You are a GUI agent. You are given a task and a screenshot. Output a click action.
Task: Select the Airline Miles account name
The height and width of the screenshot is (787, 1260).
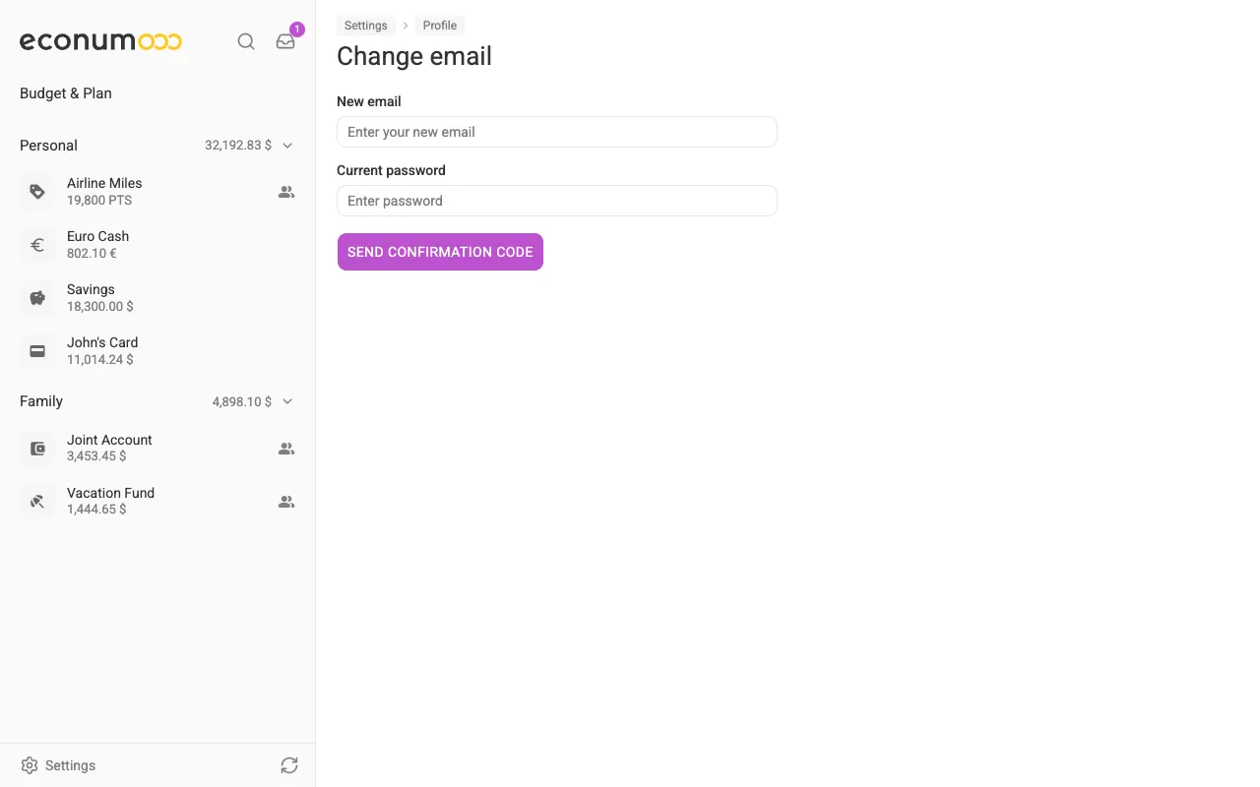pos(104,183)
